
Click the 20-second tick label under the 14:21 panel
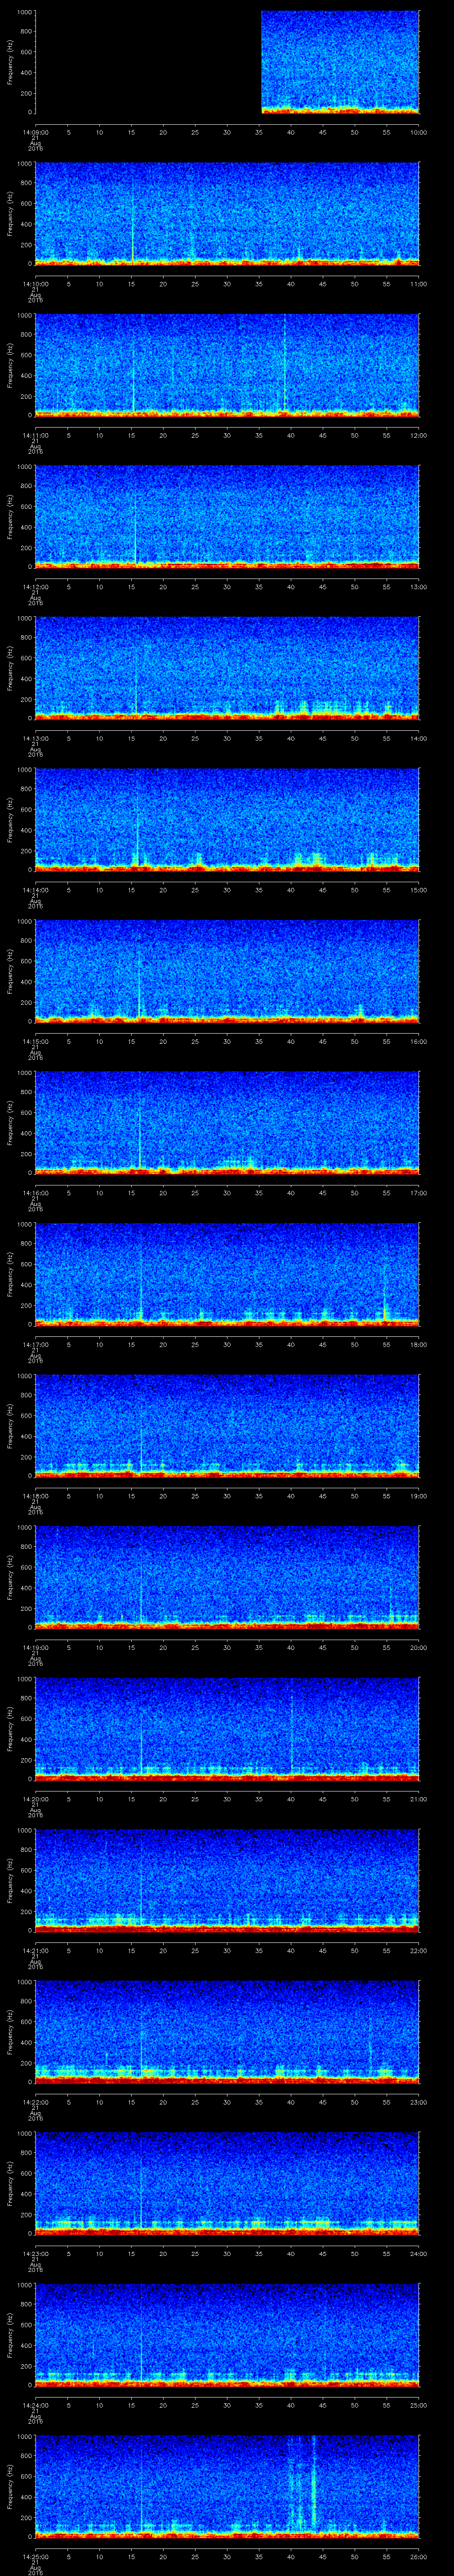click(x=164, y=1950)
